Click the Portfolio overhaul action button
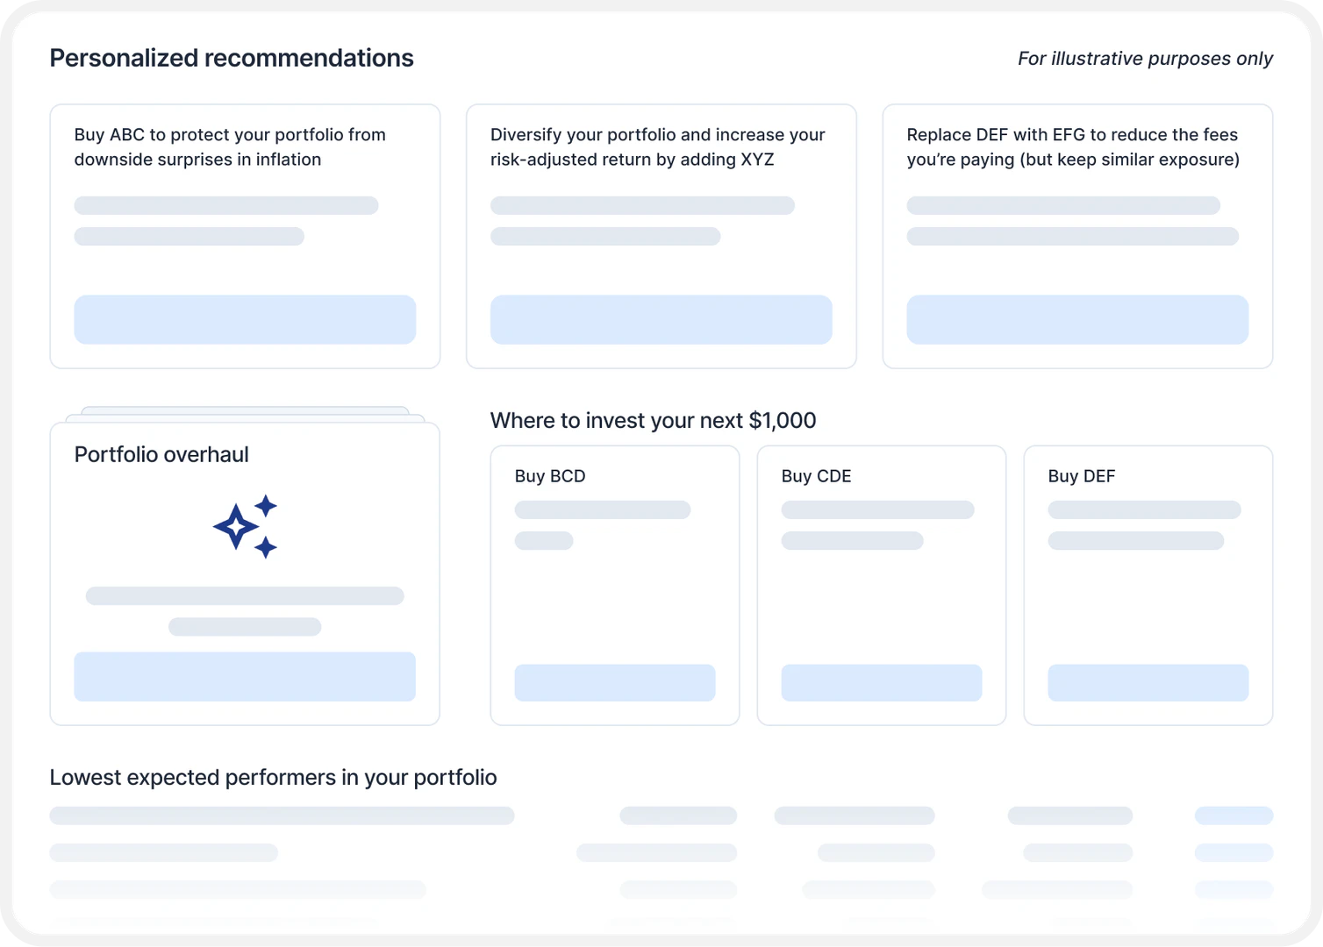The height and width of the screenshot is (947, 1323). pos(245,676)
